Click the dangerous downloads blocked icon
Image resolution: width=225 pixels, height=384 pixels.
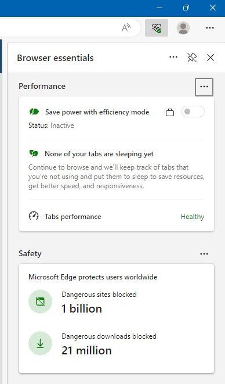(41, 343)
